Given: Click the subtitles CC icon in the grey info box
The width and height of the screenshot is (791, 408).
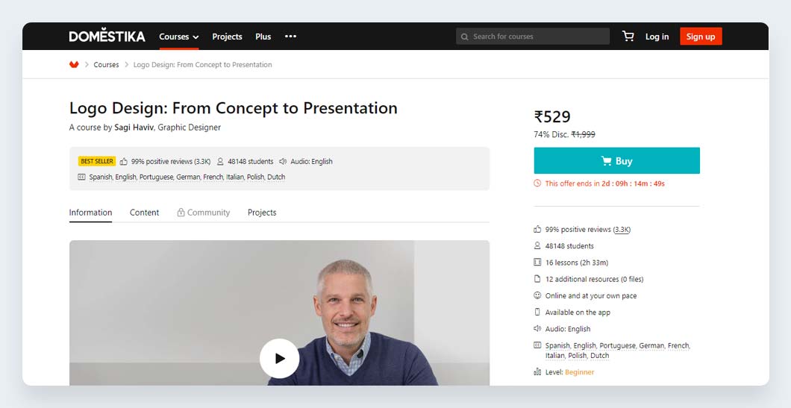Looking at the screenshot, I should 82,177.
